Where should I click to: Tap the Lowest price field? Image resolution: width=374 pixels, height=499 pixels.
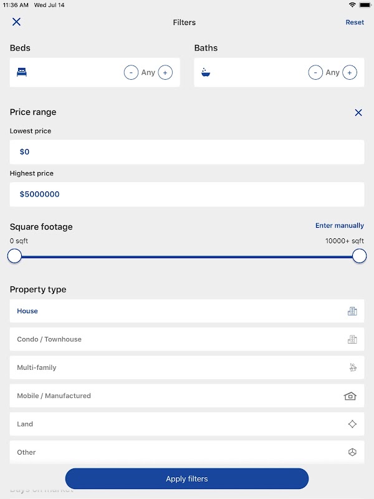pyautogui.click(x=187, y=152)
